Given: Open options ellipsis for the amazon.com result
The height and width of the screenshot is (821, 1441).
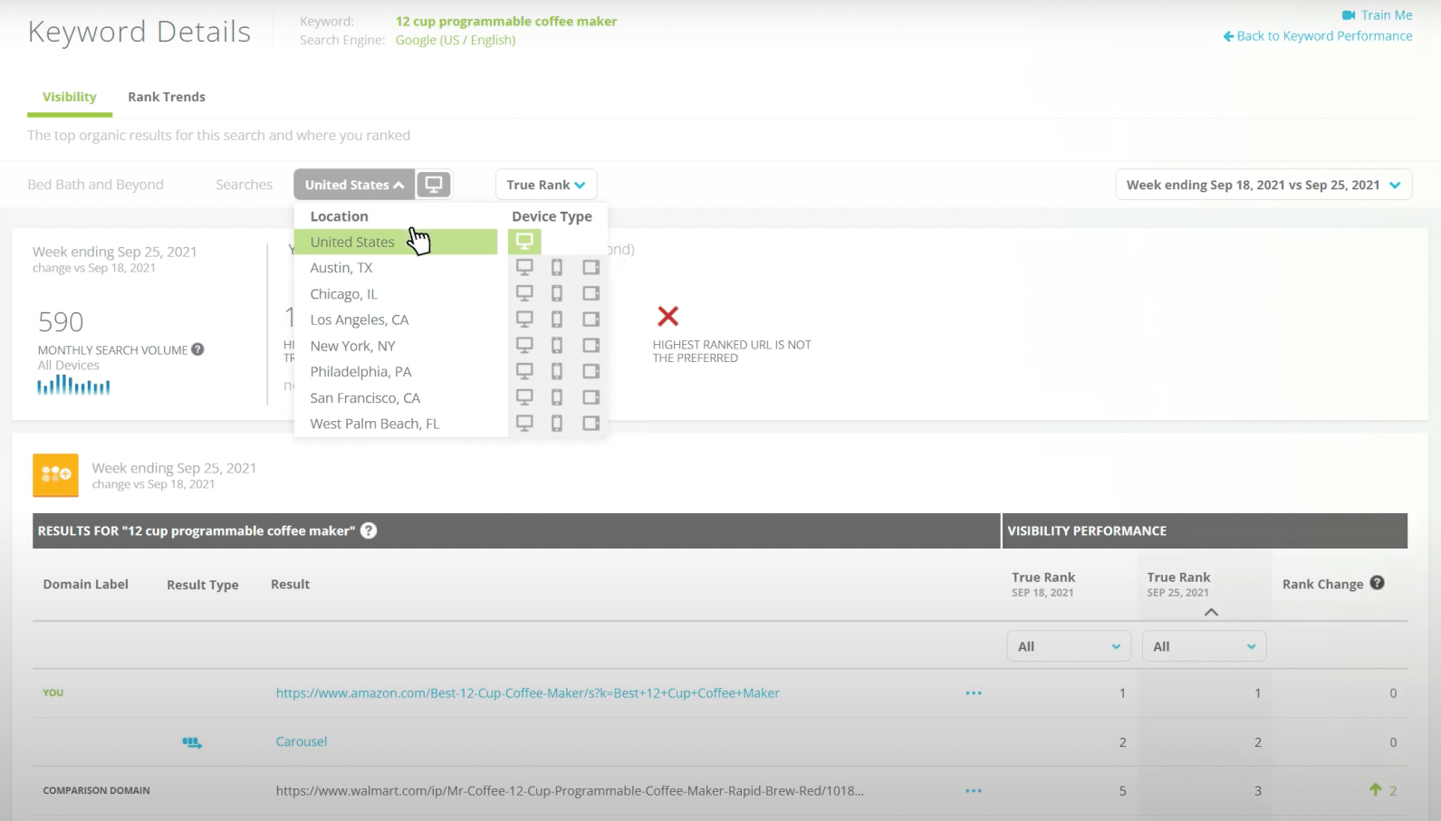Looking at the screenshot, I should [x=974, y=693].
